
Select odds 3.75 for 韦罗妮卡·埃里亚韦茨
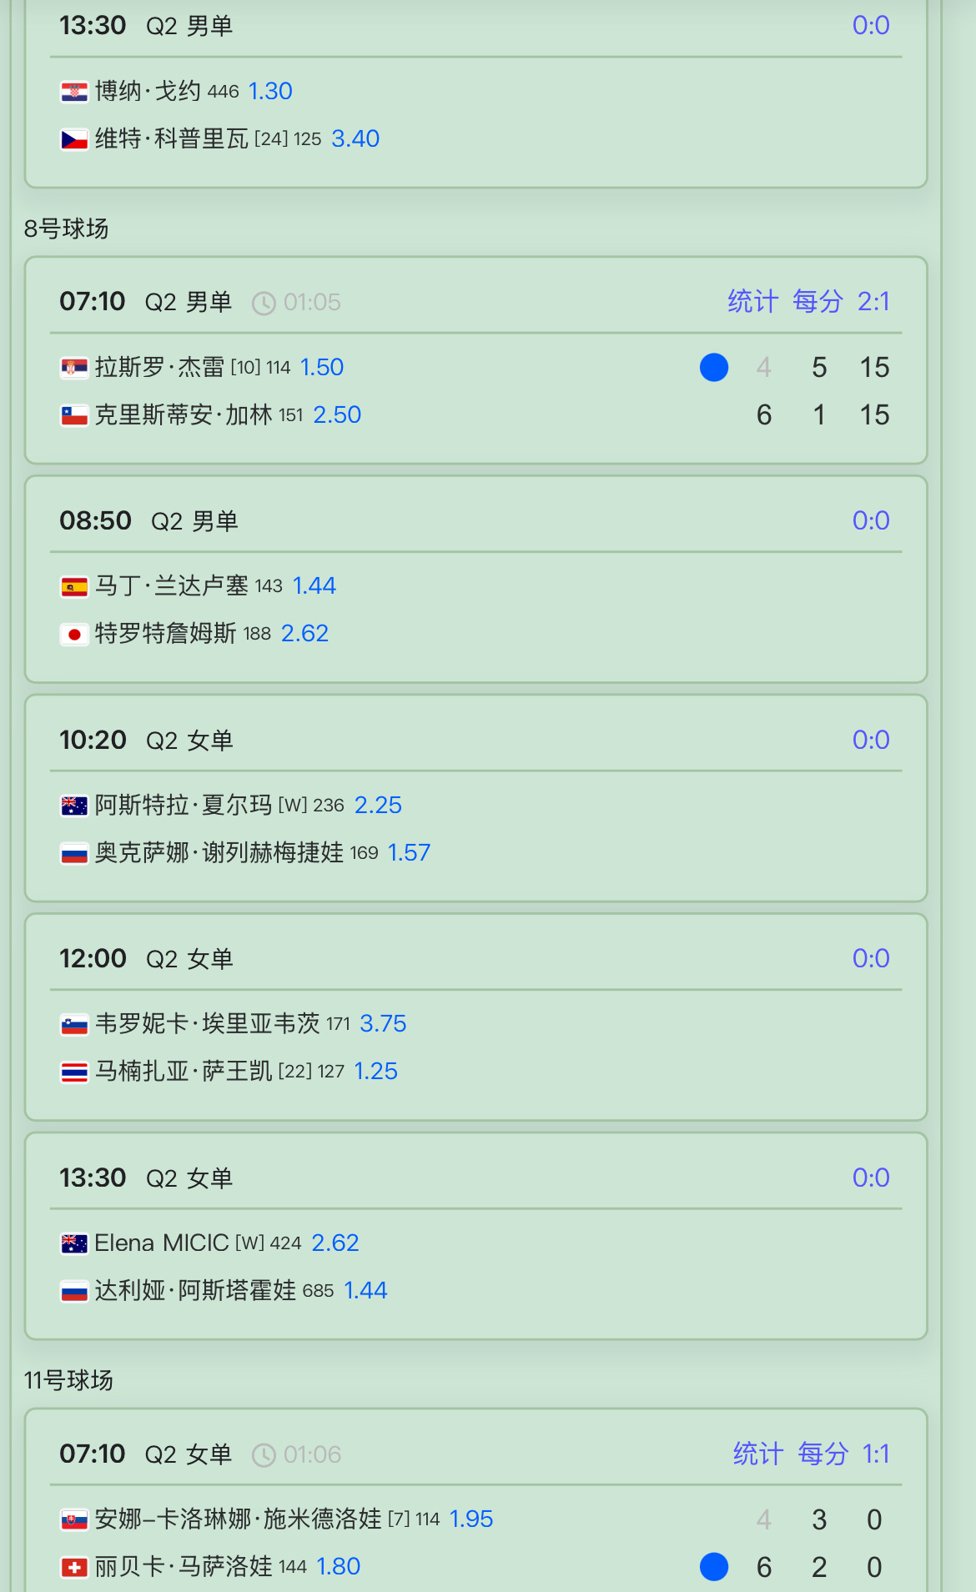click(383, 1023)
